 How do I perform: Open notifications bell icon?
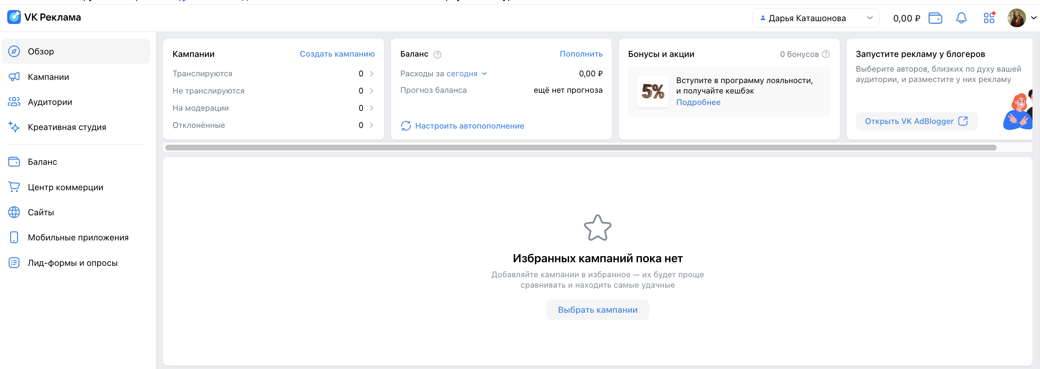coord(961,18)
